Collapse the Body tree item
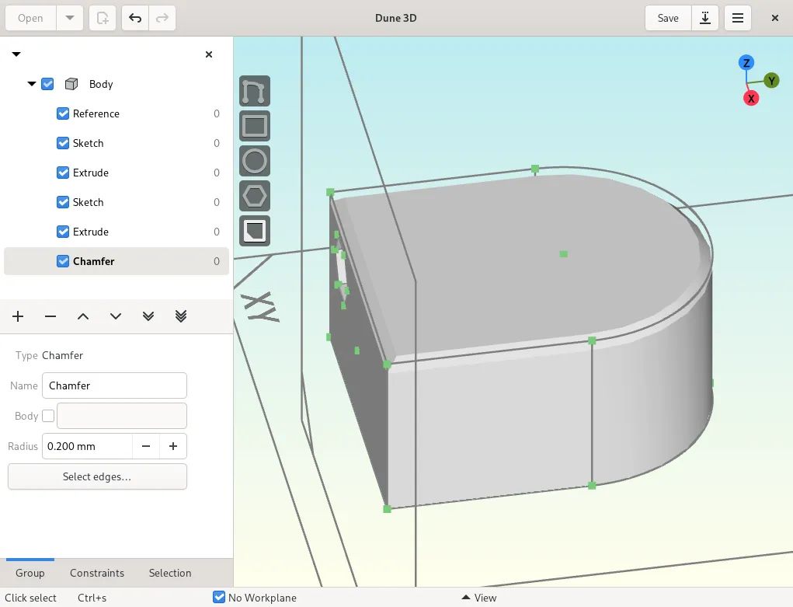This screenshot has width=793, height=607. (32, 84)
